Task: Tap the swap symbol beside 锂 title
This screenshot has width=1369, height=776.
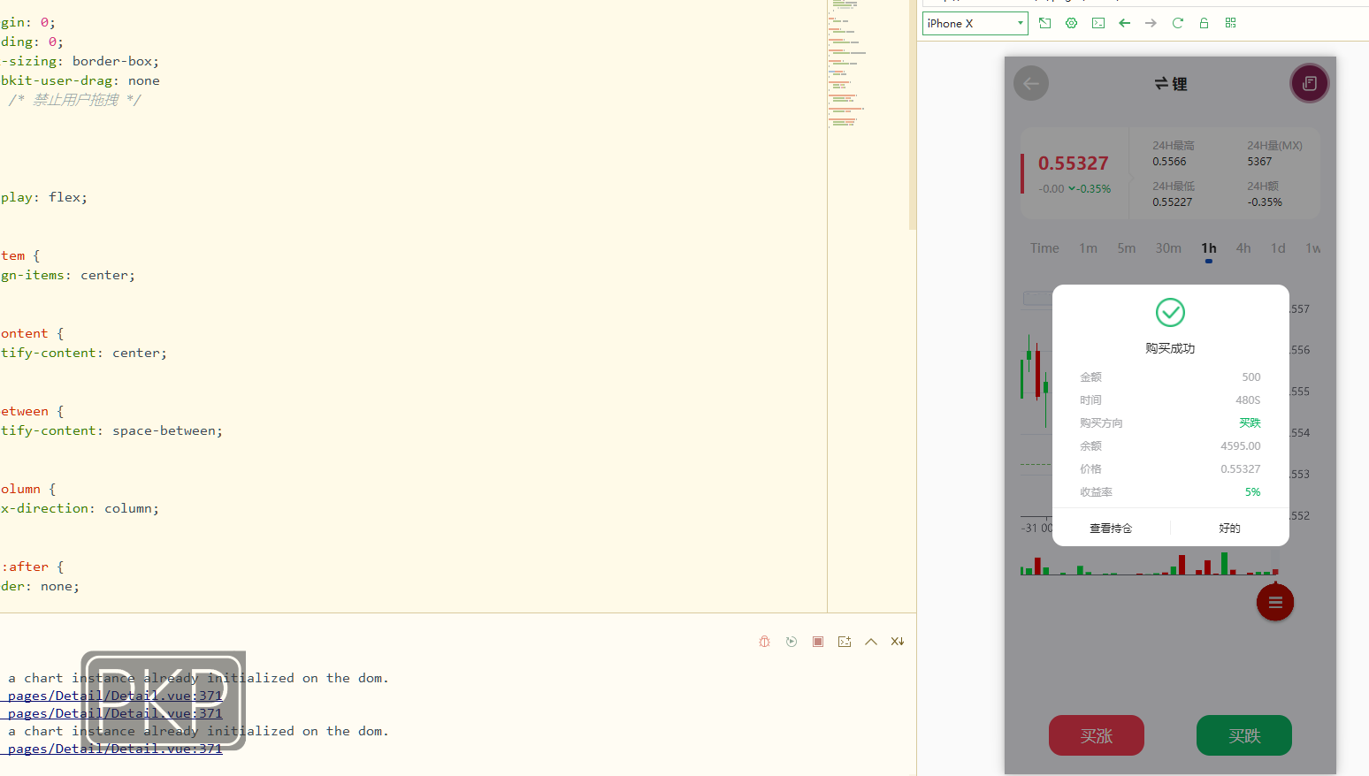Action: (x=1161, y=84)
